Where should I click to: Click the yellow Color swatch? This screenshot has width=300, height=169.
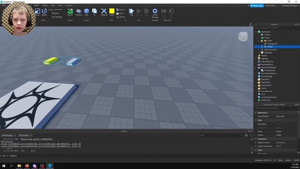[x=112, y=11]
